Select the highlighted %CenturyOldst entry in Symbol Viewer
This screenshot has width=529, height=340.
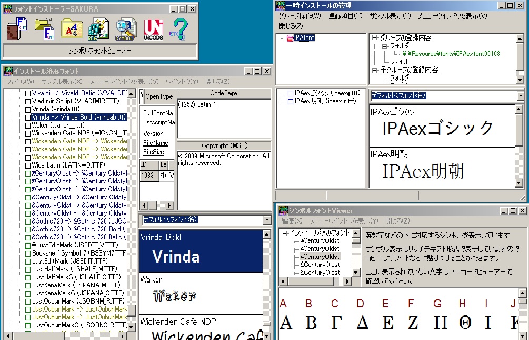320,257
